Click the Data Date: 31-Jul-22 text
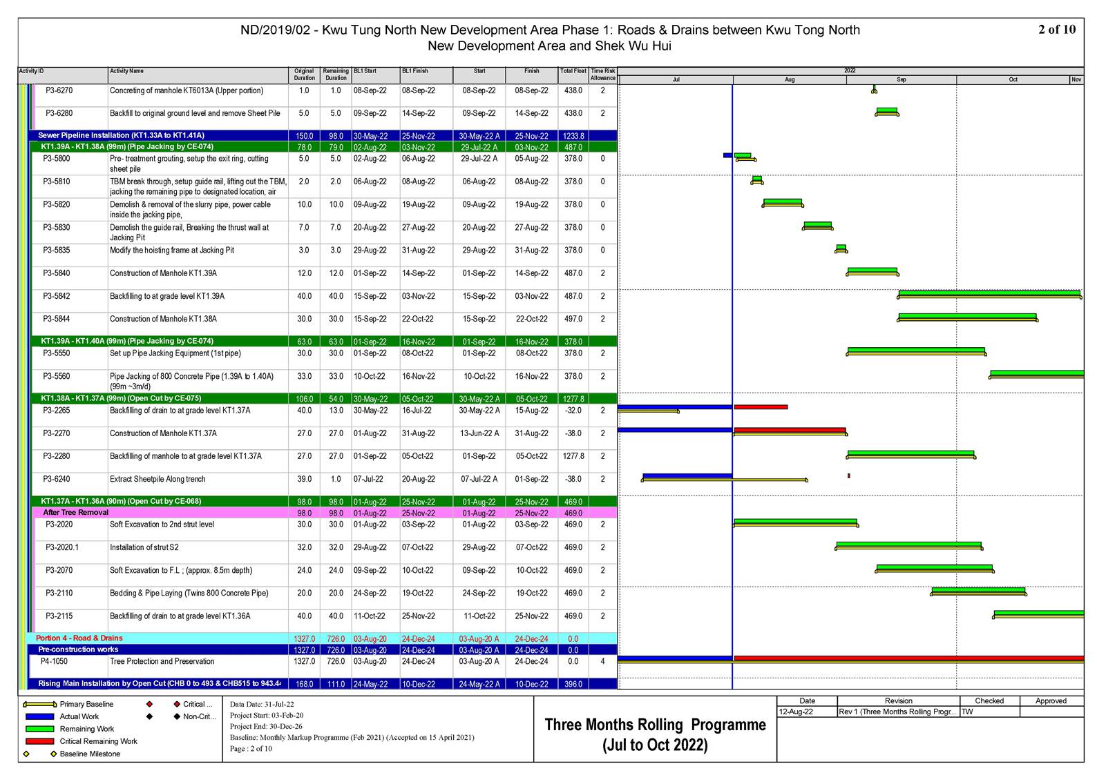 pos(262,704)
